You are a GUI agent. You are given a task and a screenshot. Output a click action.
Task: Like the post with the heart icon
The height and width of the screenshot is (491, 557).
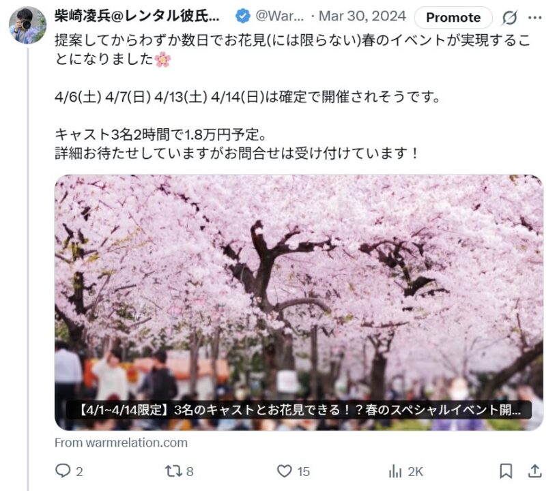click(284, 471)
